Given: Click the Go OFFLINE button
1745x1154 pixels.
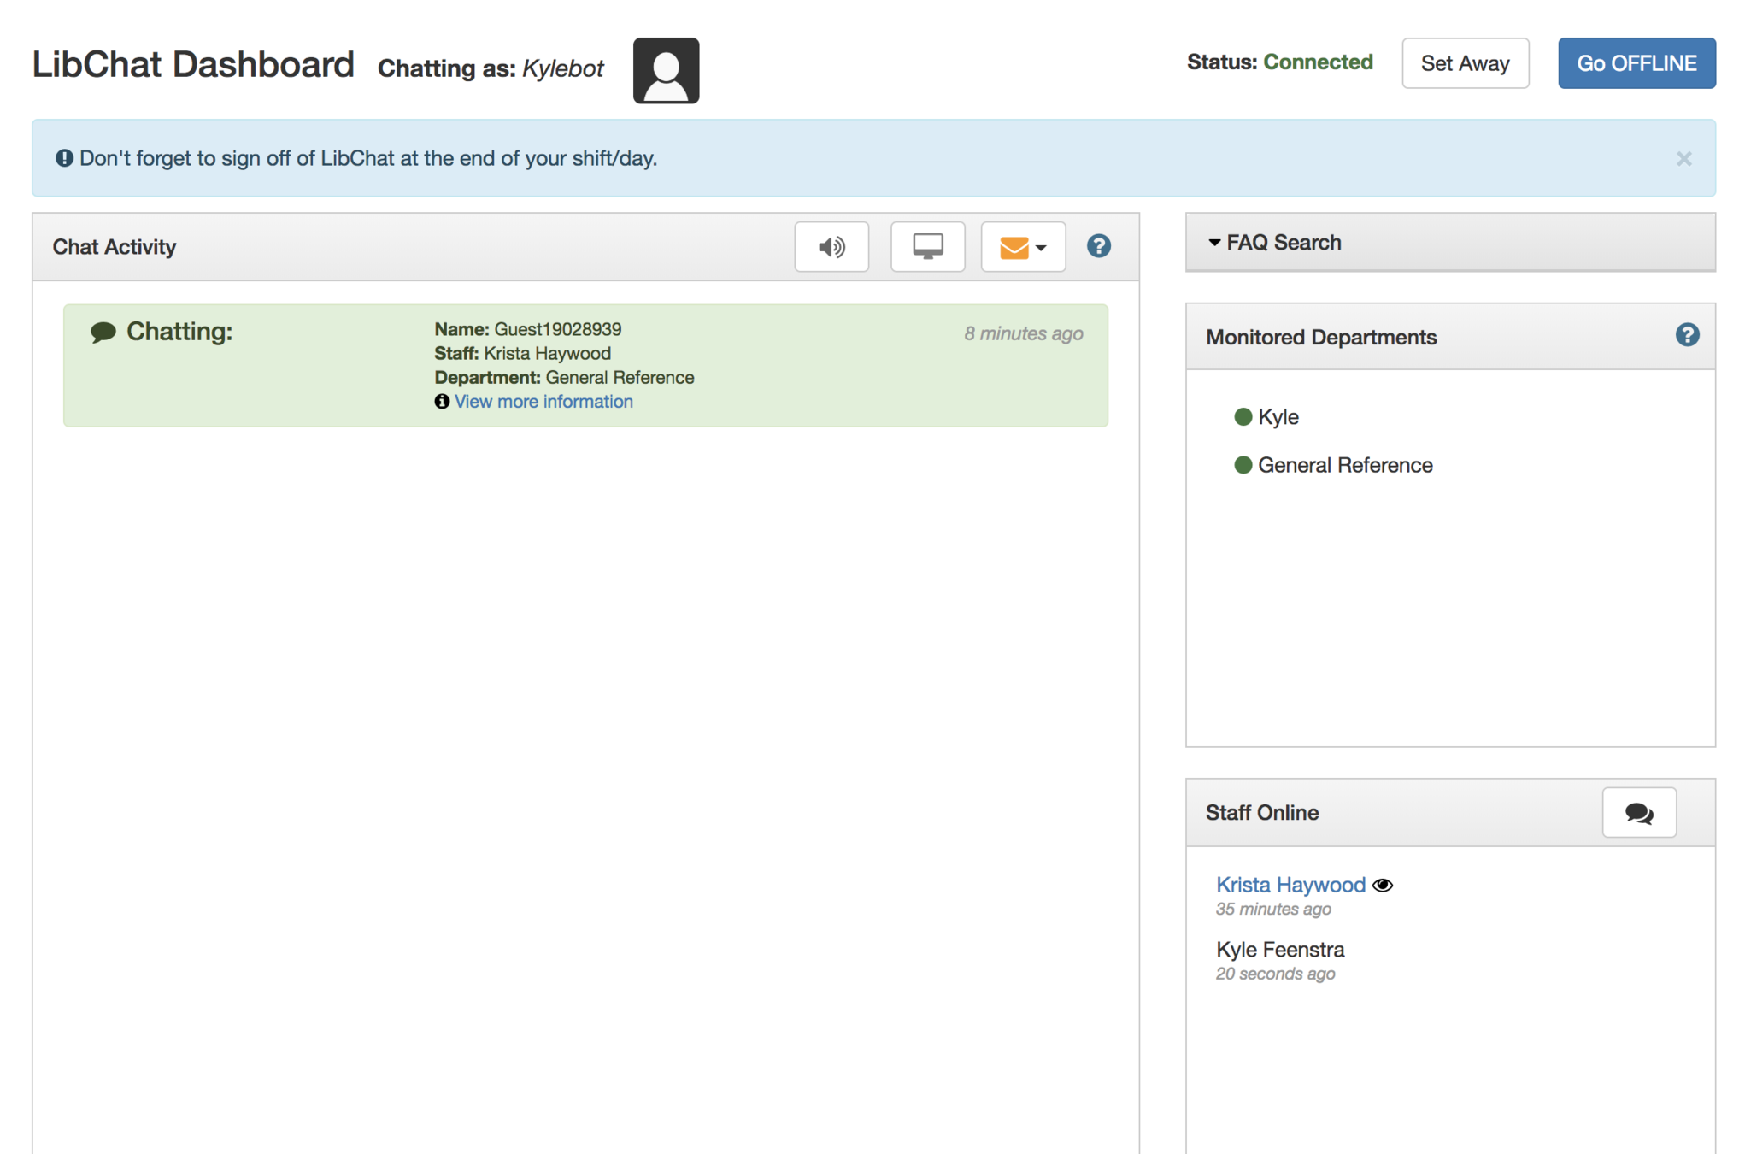Looking at the screenshot, I should click(1636, 63).
